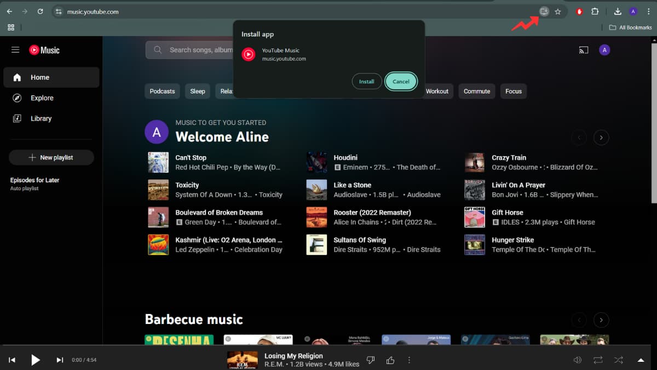Viewport: 657px width, 370px height.
Task: Create a New playlist
Action: 51,157
